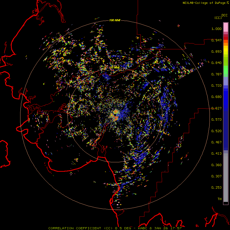Click the 17:57 timestamp in caption
Image resolution: width=230 pixels, height=230 pixels.
coord(177,228)
